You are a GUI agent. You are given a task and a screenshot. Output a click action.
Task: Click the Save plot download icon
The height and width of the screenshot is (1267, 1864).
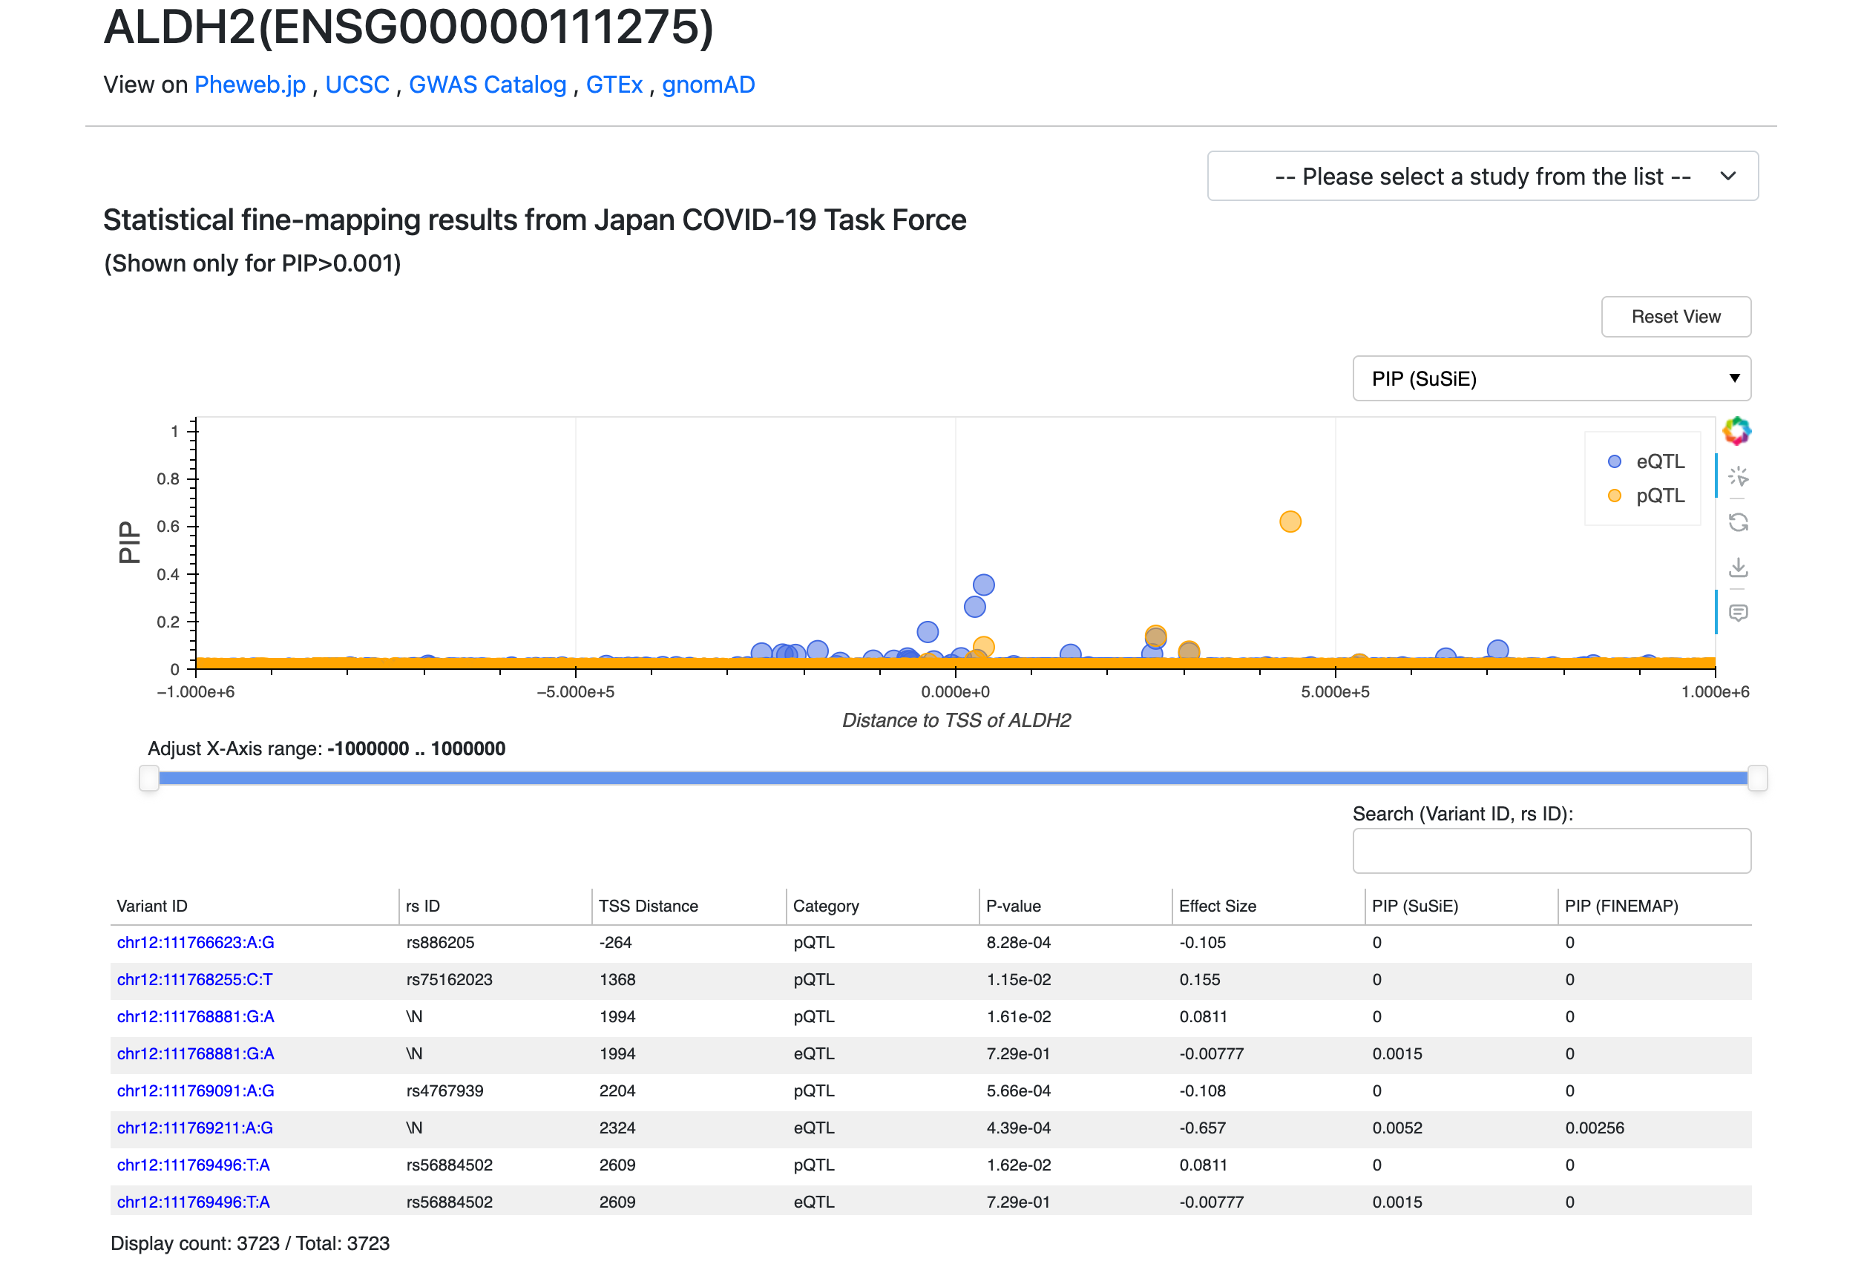pos(1737,567)
